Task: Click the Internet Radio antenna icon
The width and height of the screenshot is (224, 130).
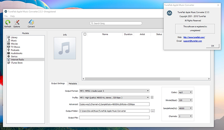Action: tap(9, 59)
